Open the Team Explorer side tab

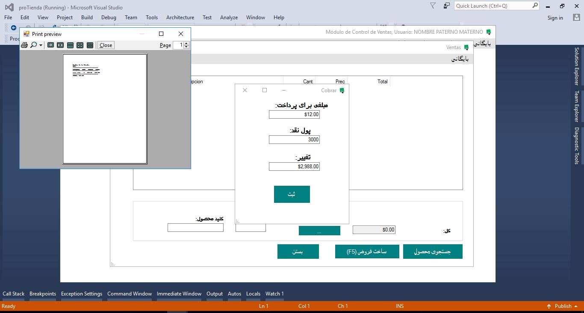576,106
